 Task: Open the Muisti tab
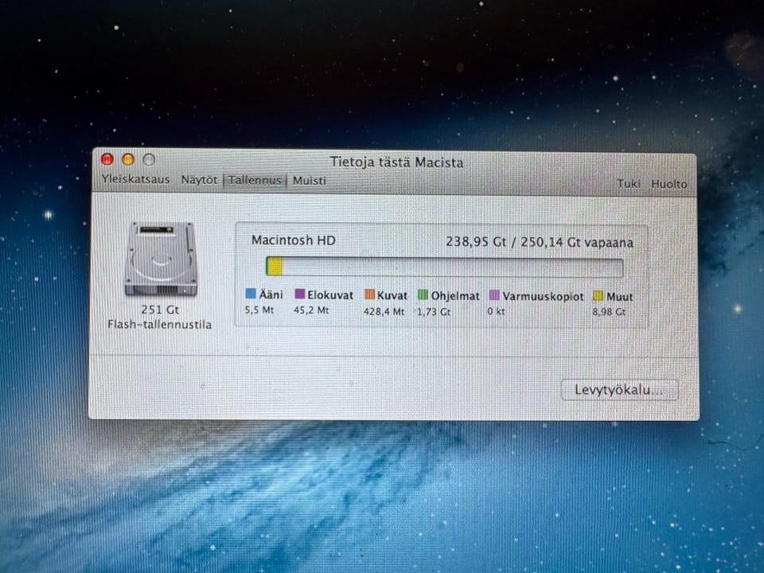[310, 181]
